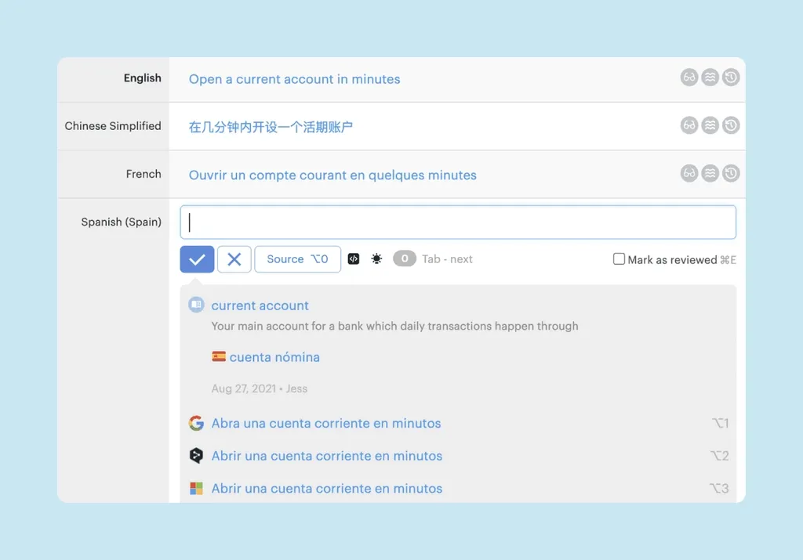Open the French translation 'Ouvrir un compte courant'
Image resolution: width=803 pixels, height=560 pixels.
pos(332,175)
